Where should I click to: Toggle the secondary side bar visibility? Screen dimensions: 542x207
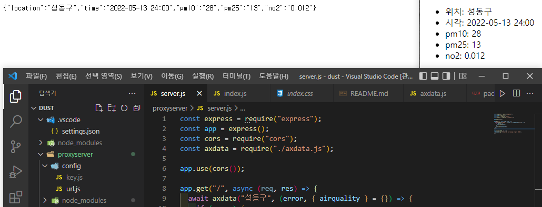pyautogui.click(x=446, y=76)
